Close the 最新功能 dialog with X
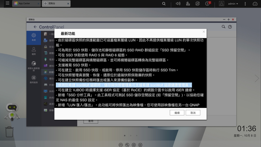This screenshot has height=147, width=261. point(204,32)
